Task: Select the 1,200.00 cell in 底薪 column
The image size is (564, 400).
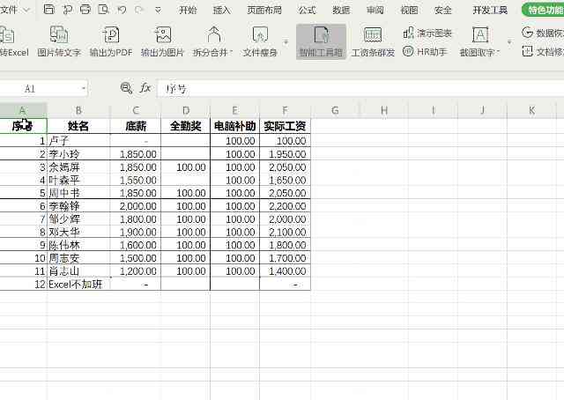Action: [x=136, y=270]
